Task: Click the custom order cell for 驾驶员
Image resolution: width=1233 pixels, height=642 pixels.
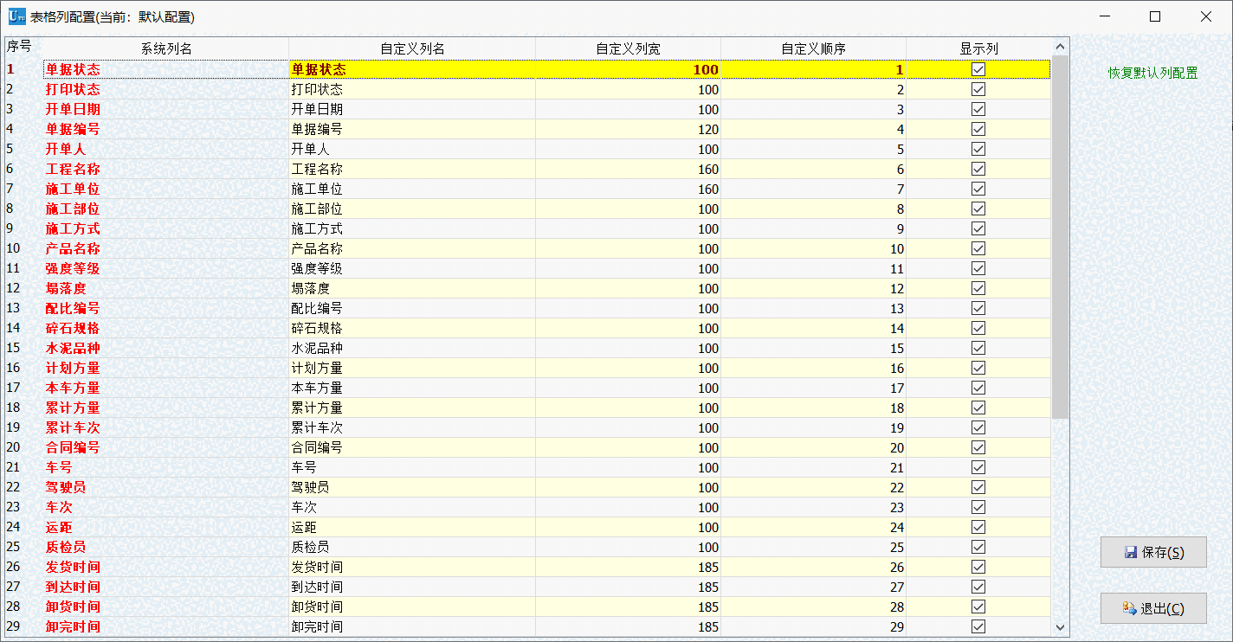Action: [x=813, y=487]
